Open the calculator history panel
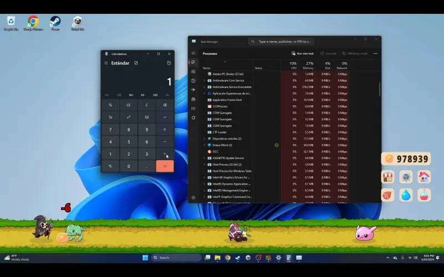This screenshot has height=277, width=444. [169, 63]
